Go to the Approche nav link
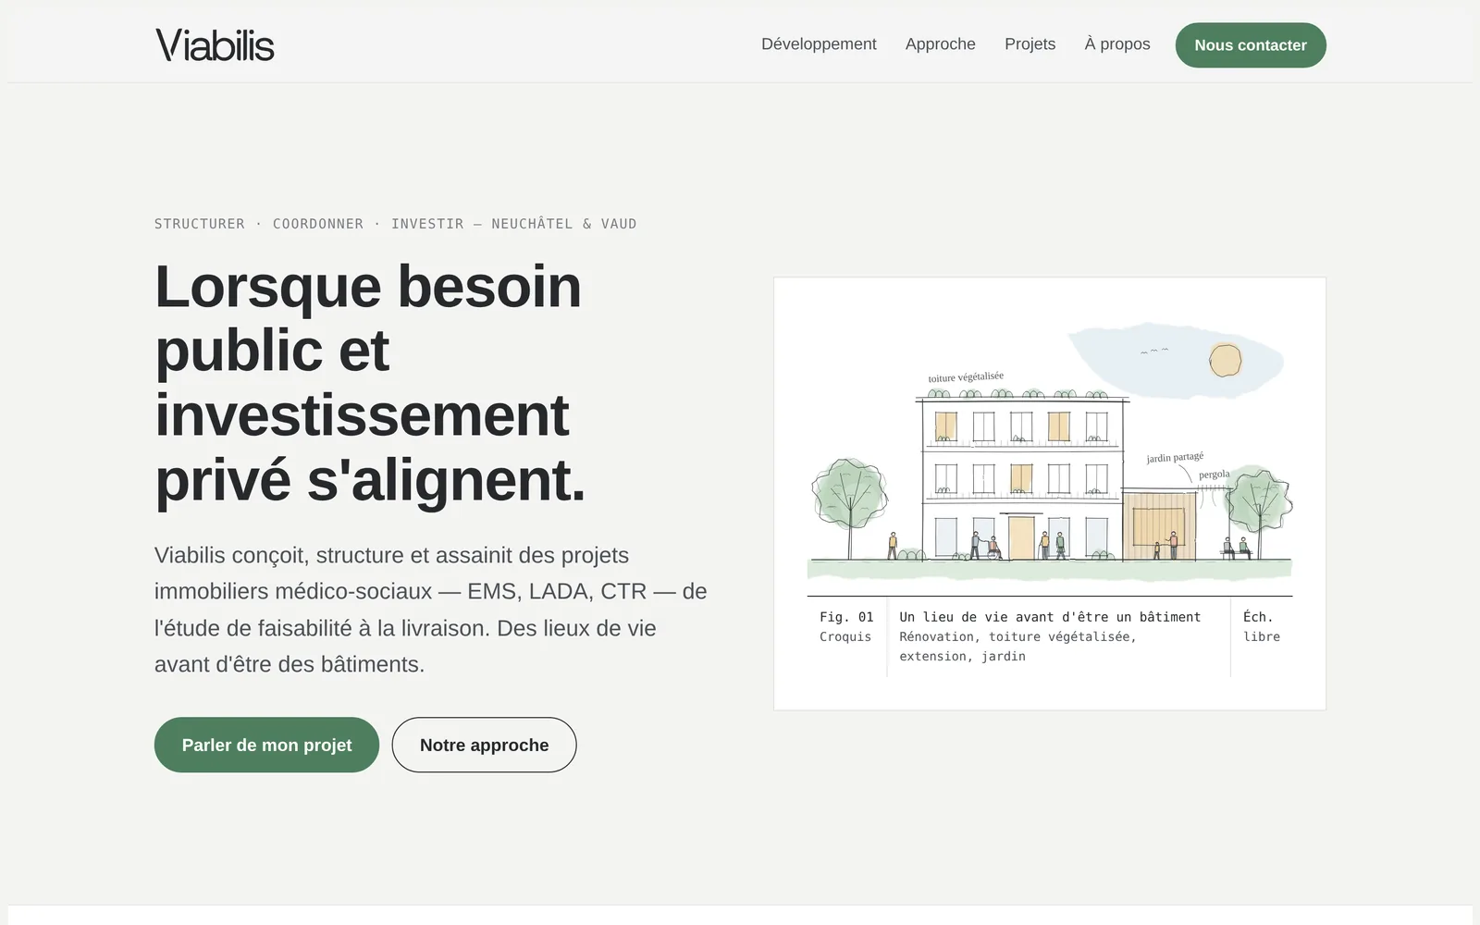This screenshot has width=1480, height=925. click(x=940, y=44)
